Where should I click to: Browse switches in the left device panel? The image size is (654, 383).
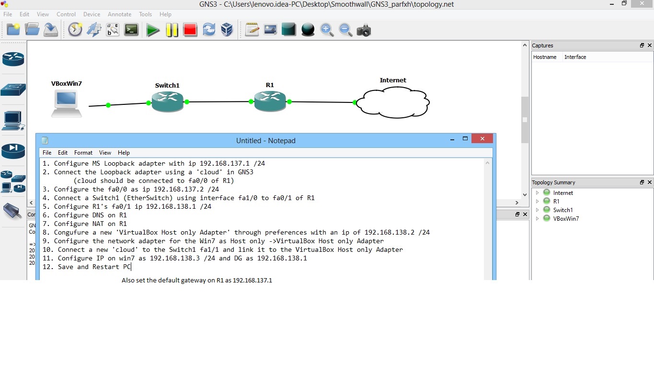pyautogui.click(x=13, y=90)
